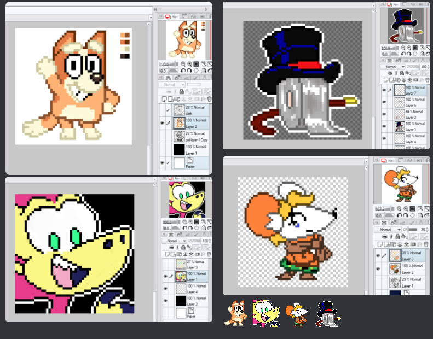Delete layer via trash icon, orange dog window
This screenshot has height=339, width=433.
(x=210, y=99)
